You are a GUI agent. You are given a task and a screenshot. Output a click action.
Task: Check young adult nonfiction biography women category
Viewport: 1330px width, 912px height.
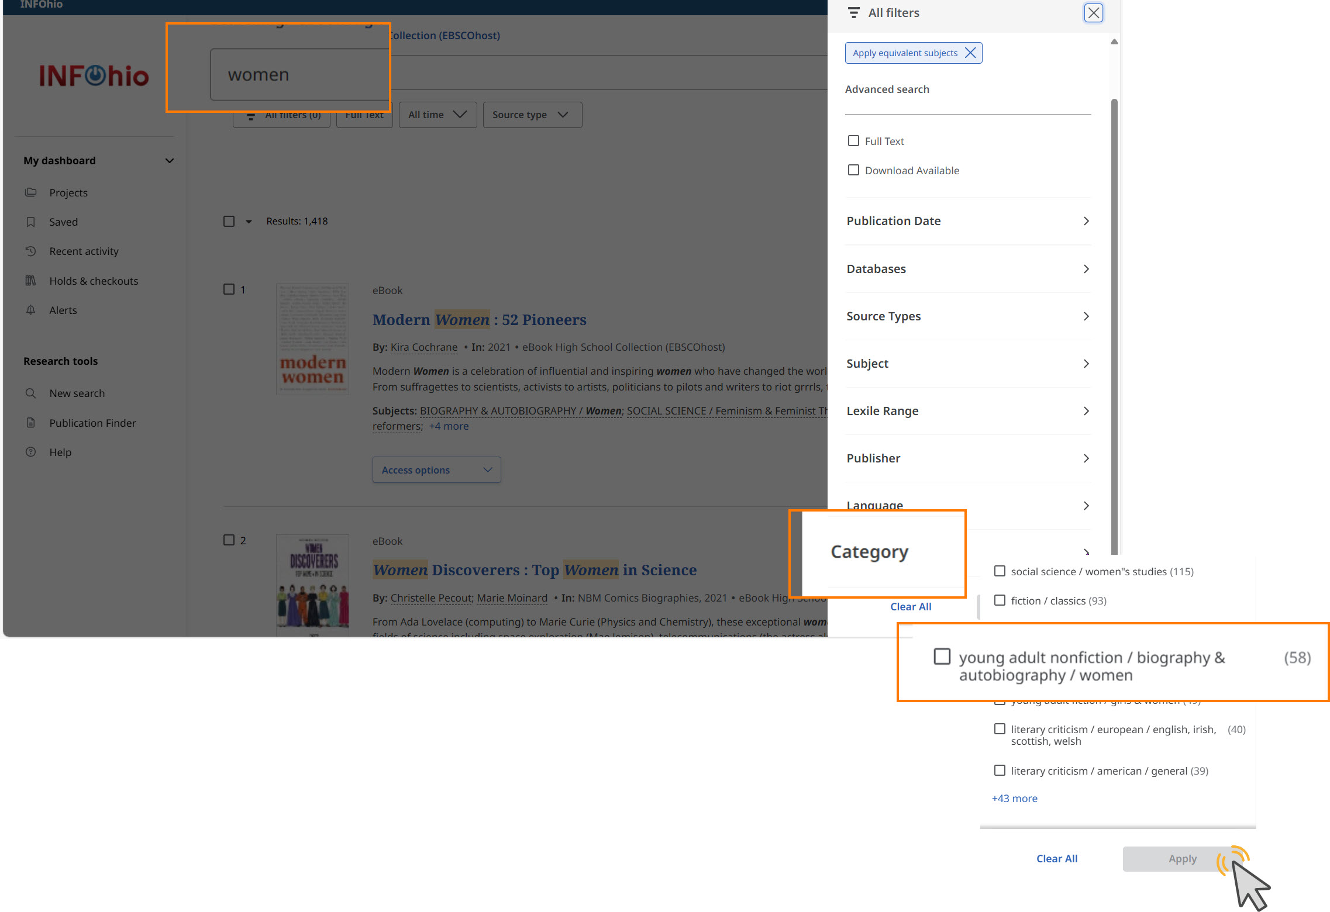coord(942,657)
